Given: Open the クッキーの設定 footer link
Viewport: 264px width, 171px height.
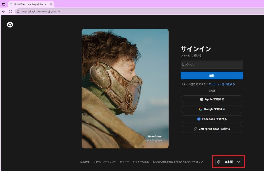Looking at the screenshot, I should pos(141,162).
